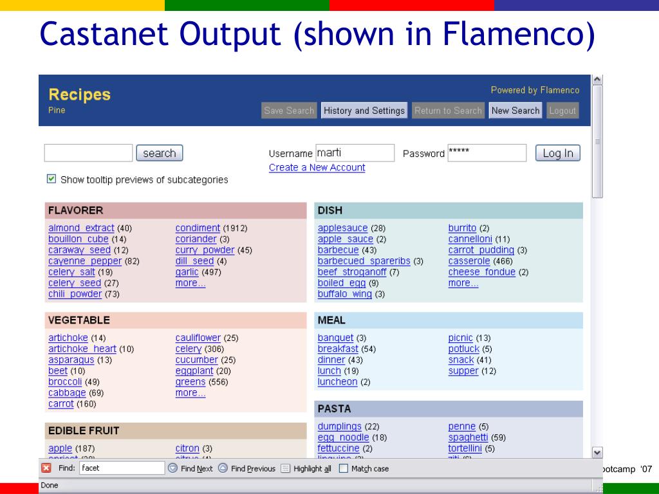Click the vertical scrollbar thumb
Image resolution: width=659 pixels, height=494 pixels.
597,142
